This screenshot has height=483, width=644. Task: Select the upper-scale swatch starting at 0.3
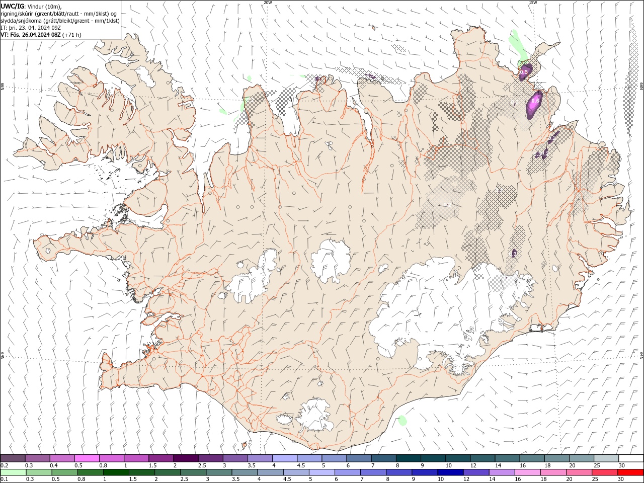tap(37, 458)
